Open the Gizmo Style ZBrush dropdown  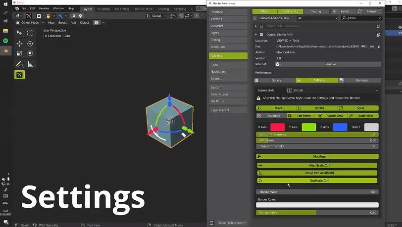pos(332,91)
